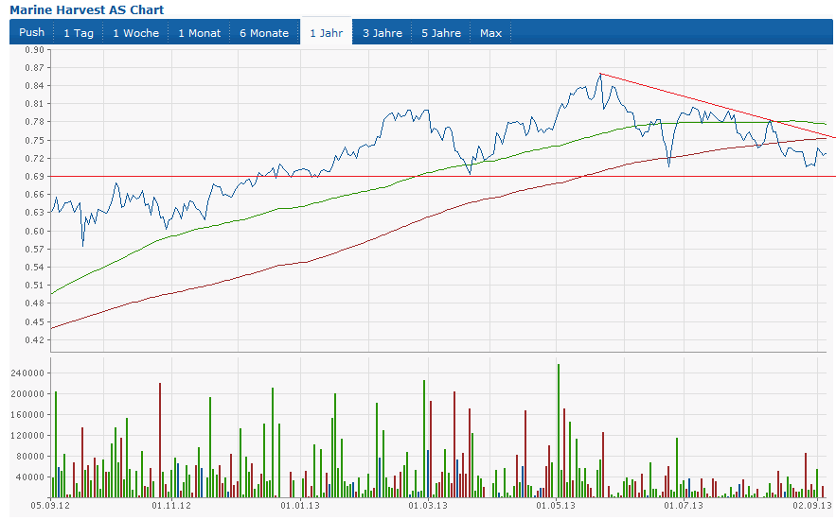Click the Marine Harvest AS Chart title

[86, 9]
